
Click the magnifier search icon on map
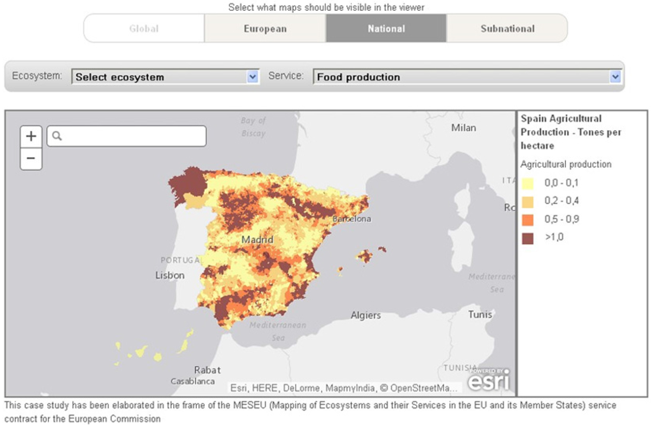(57, 136)
